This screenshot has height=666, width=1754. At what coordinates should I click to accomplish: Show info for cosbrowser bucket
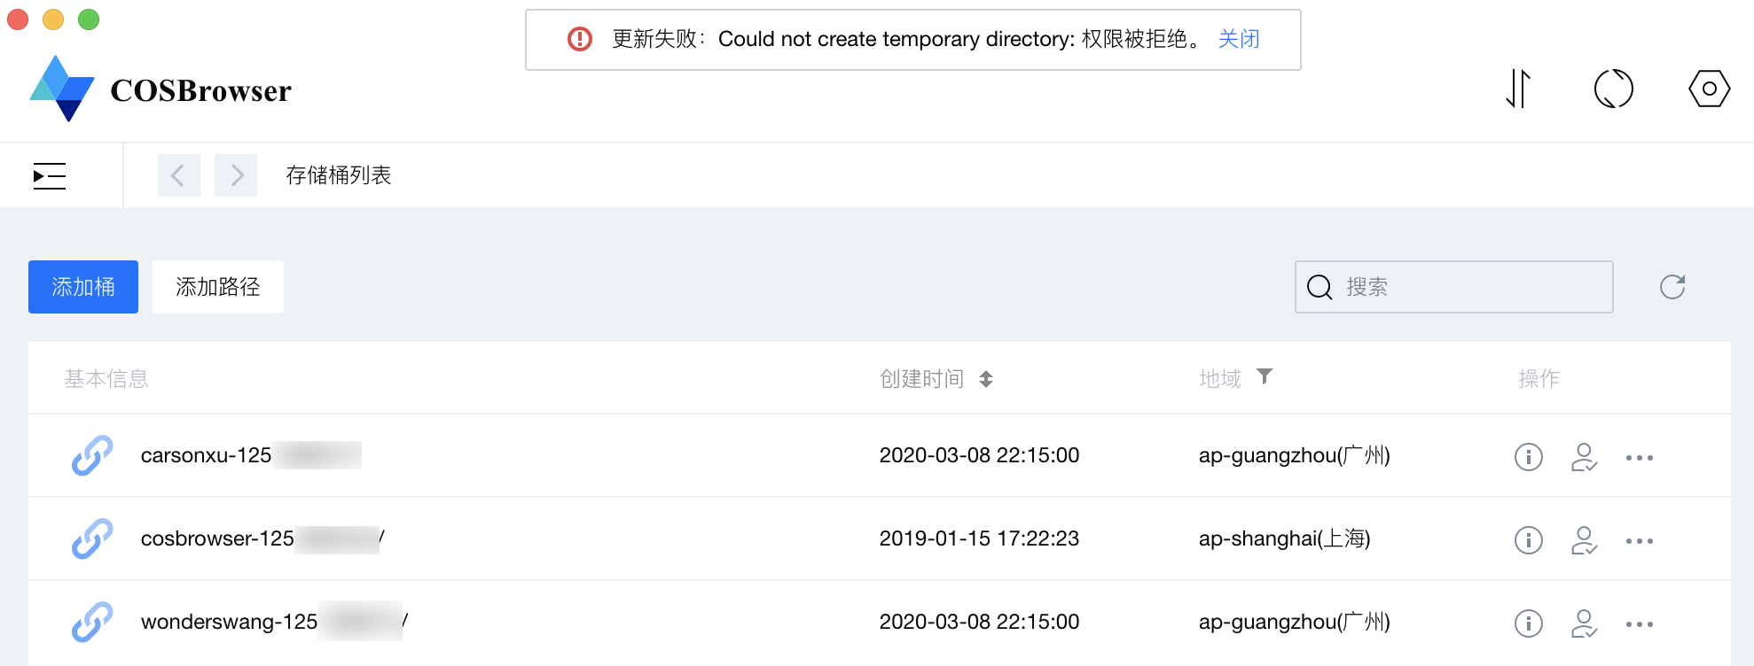click(1529, 540)
